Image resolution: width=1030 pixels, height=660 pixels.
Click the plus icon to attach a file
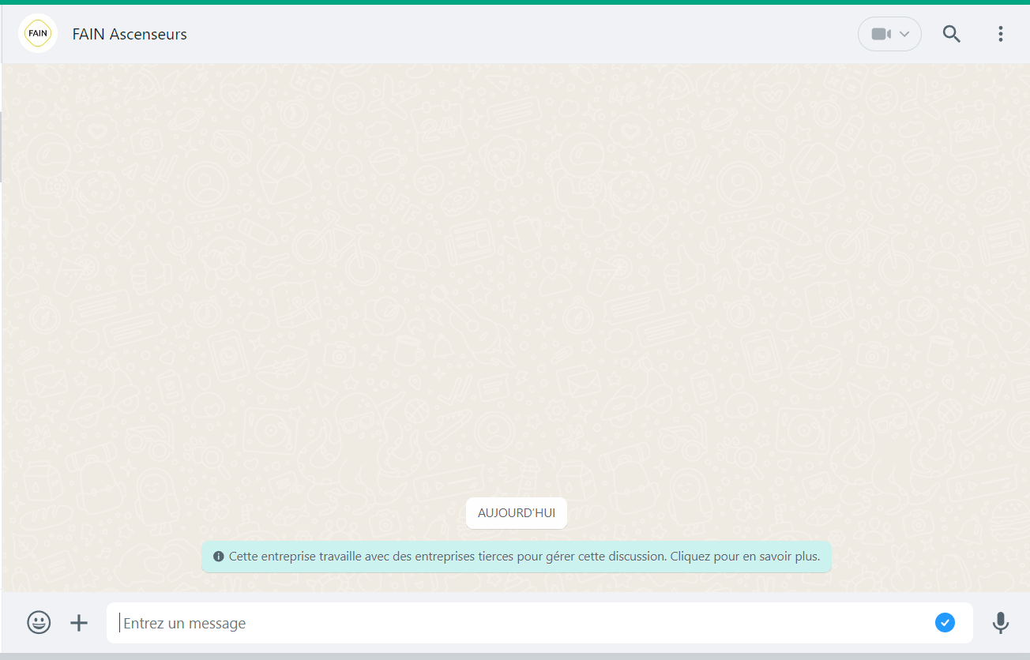point(79,623)
